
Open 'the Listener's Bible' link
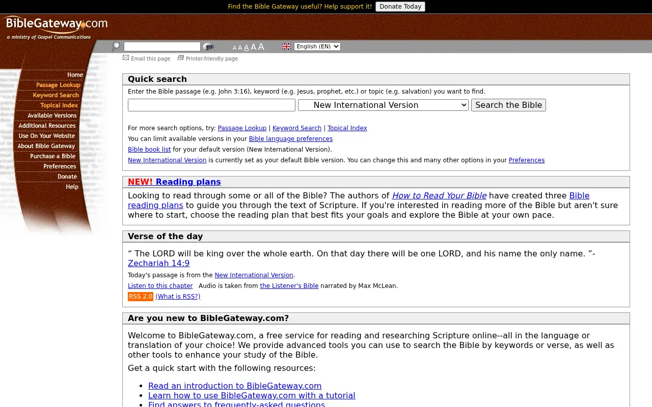[289, 286]
